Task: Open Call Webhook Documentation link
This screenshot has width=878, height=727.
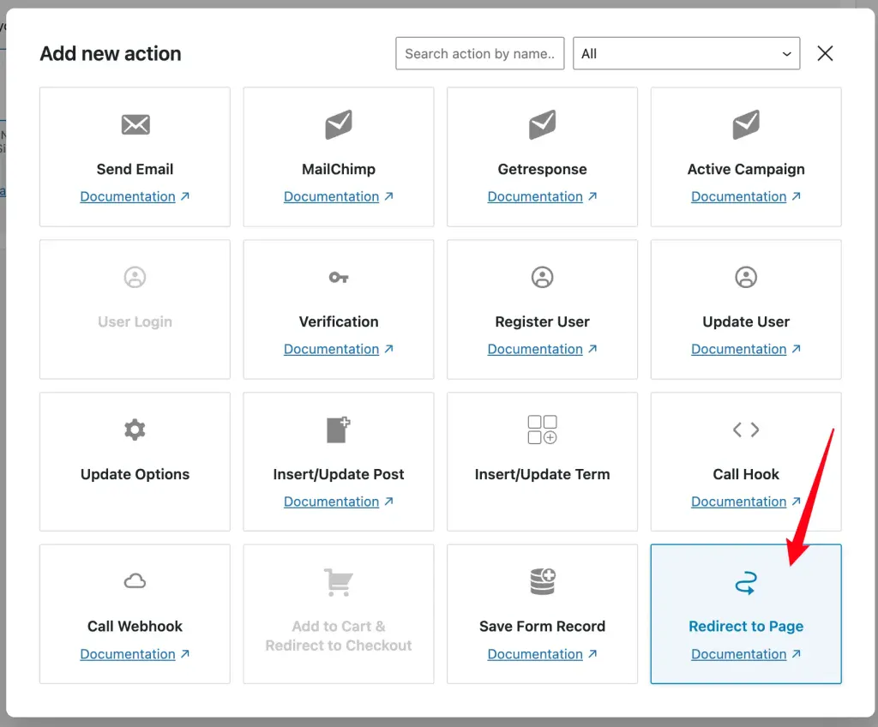Action: pos(135,654)
